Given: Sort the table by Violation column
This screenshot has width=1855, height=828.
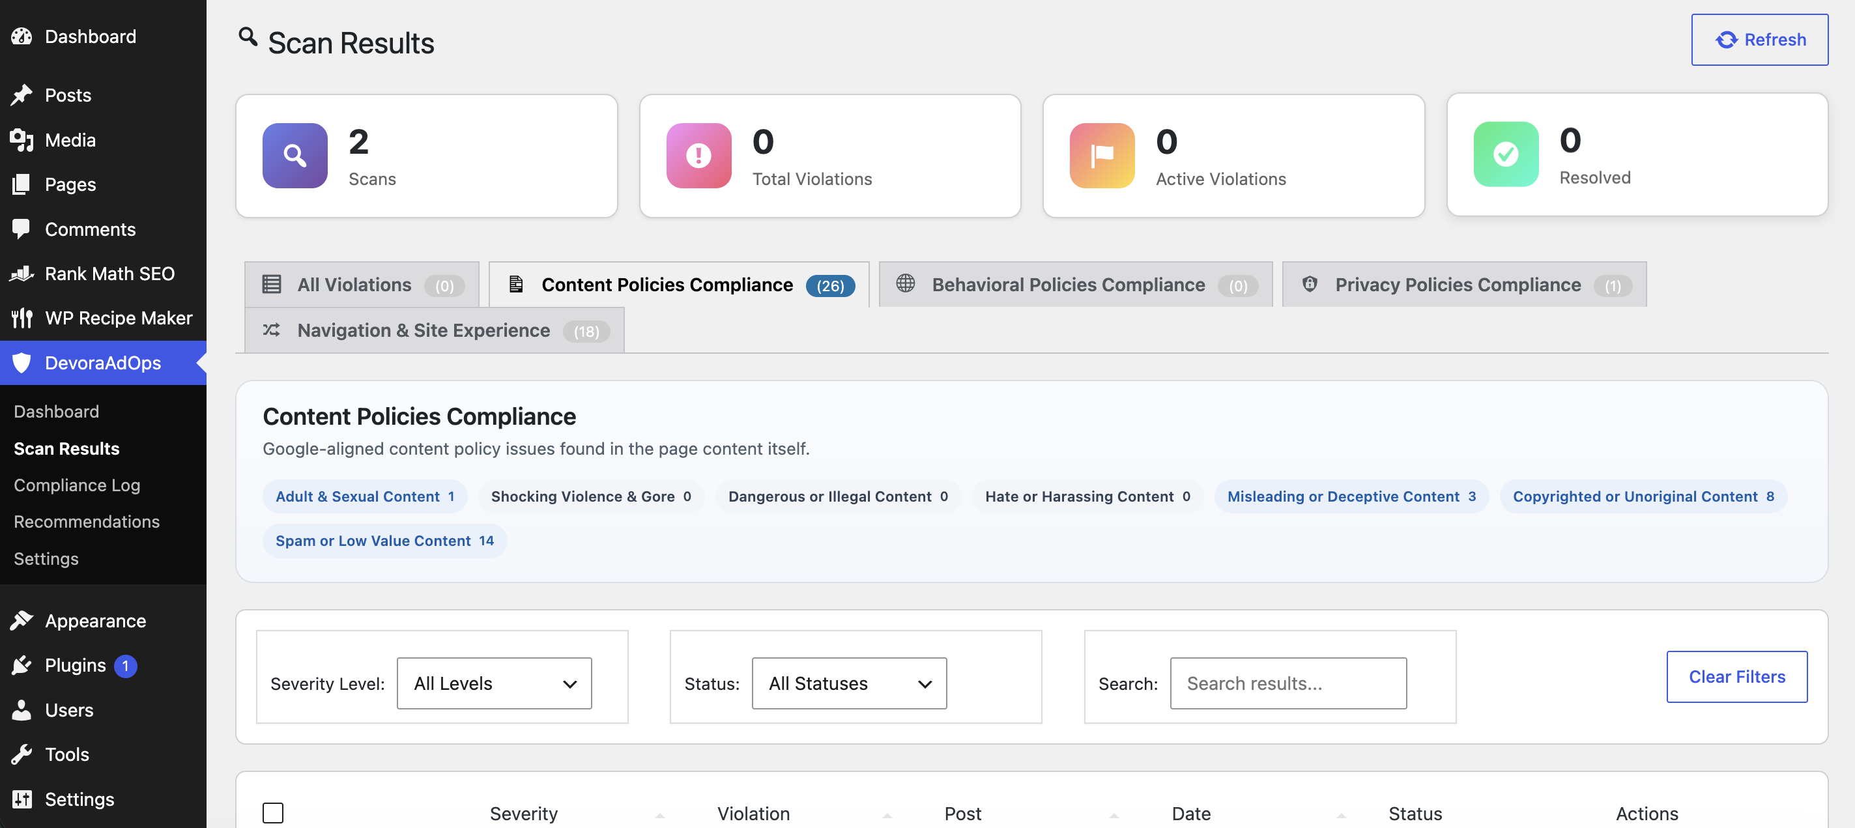Looking at the screenshot, I should [x=753, y=814].
